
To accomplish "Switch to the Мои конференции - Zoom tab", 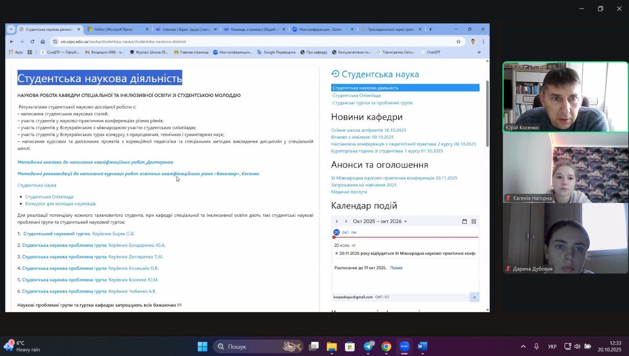I will 320,29.
